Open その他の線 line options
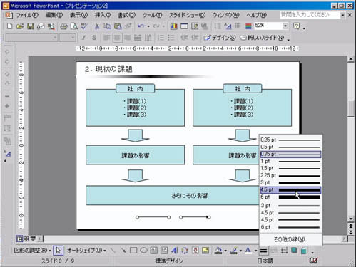Screen dimensions: 356x267 (290, 239)
